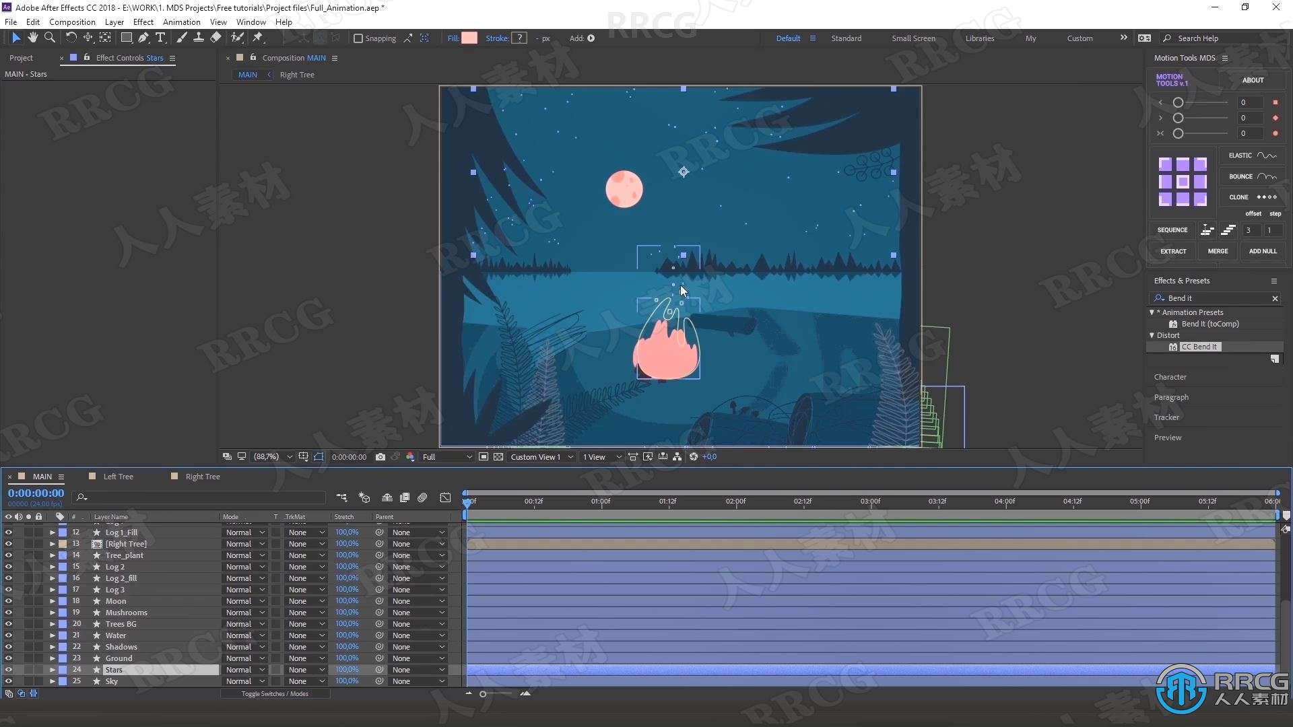Hide the Ground layer visibility
Viewport: 1293px width, 727px height.
8,658
